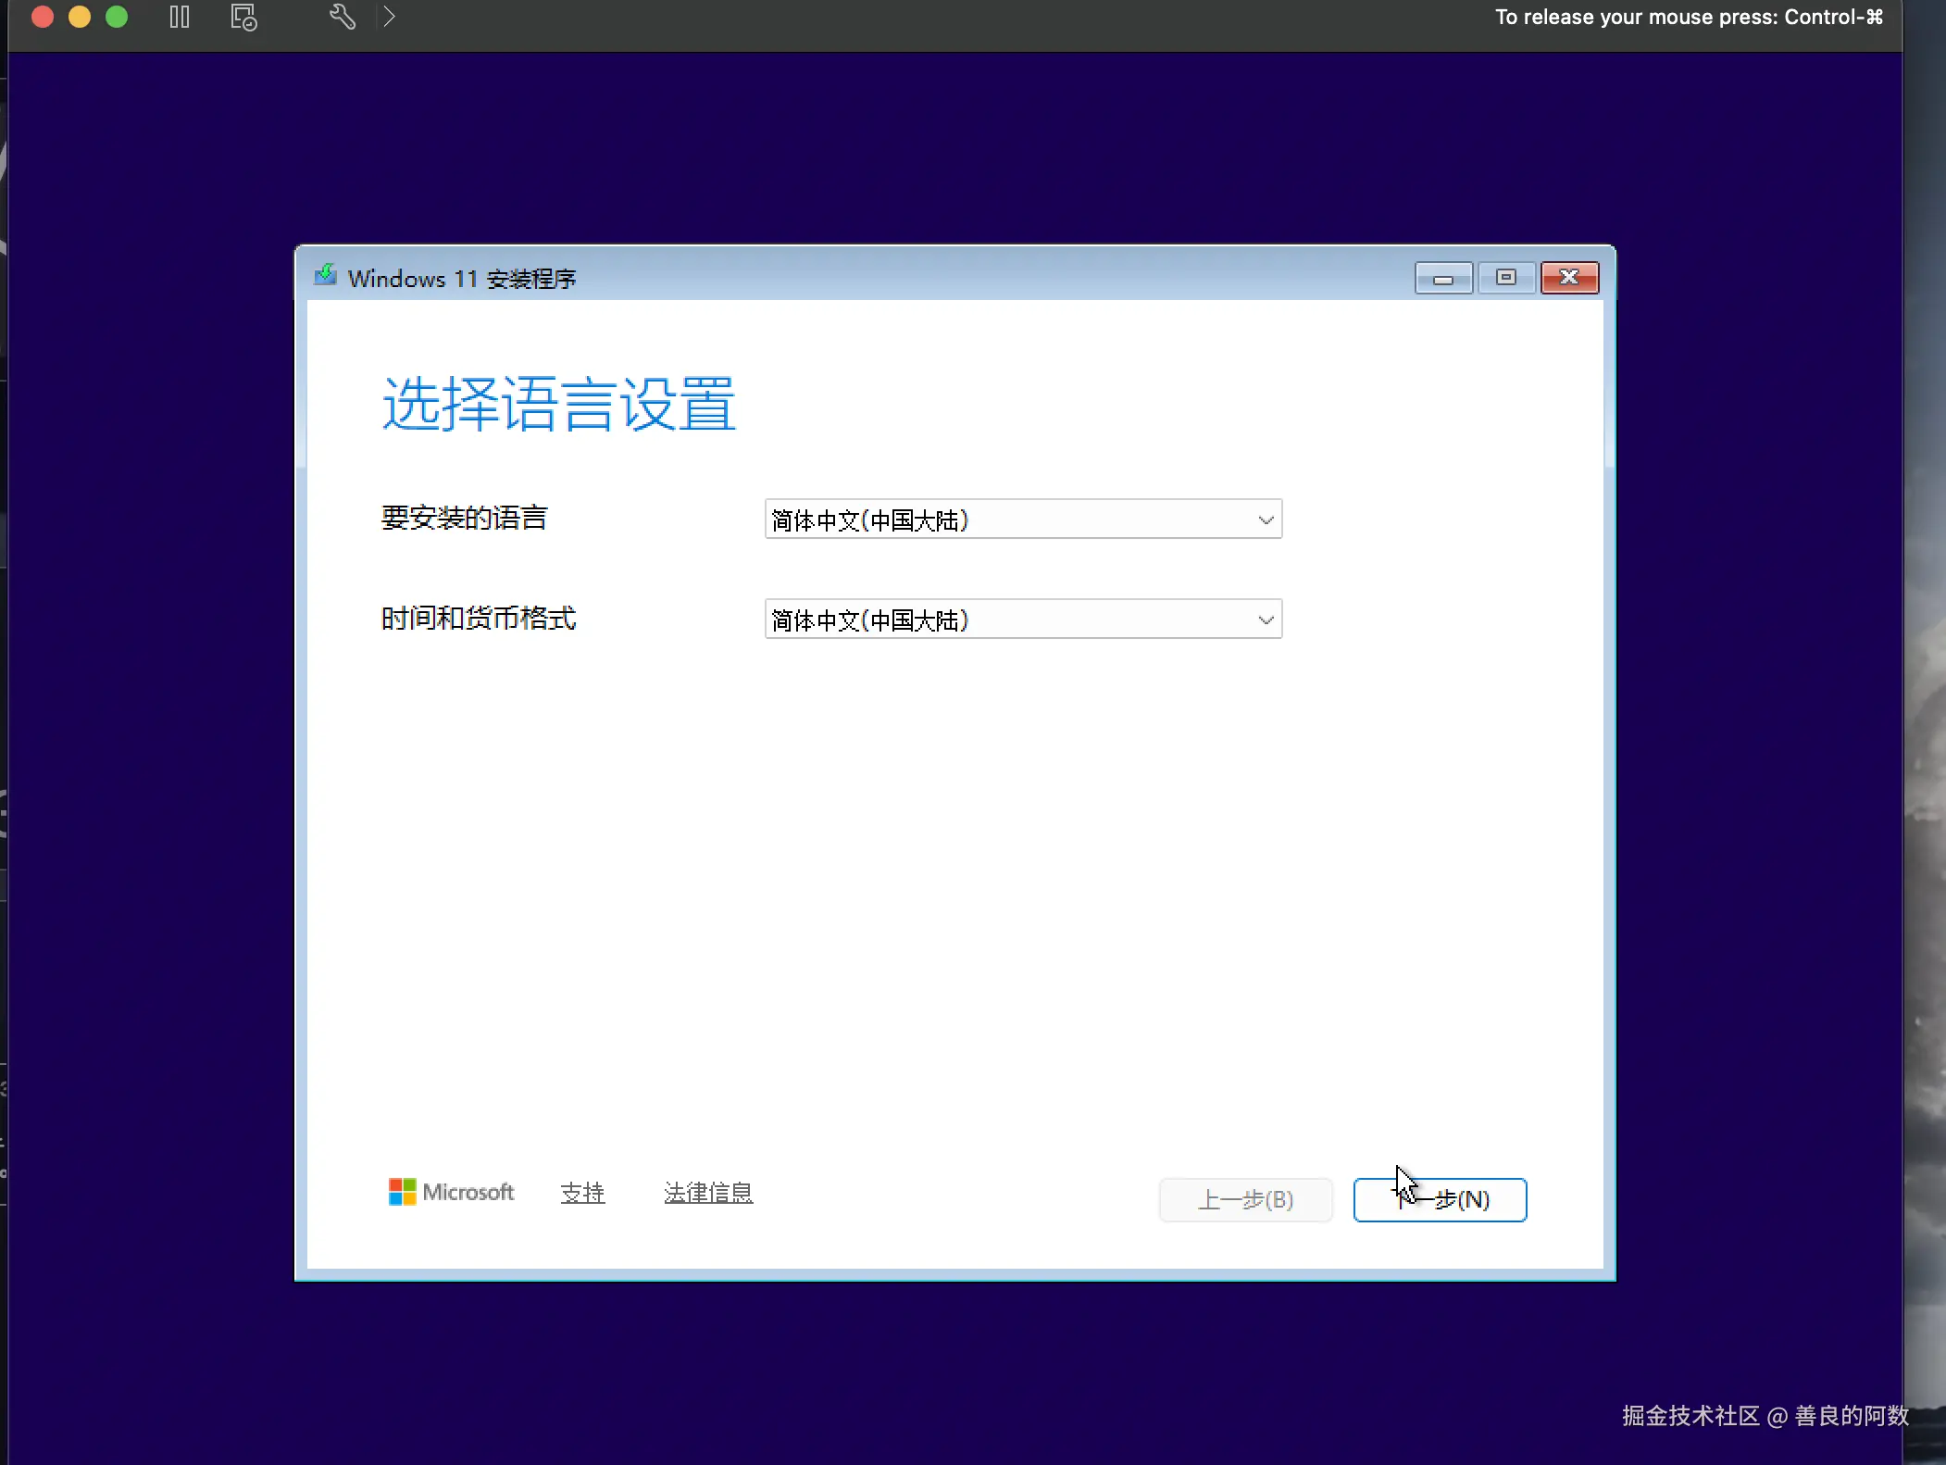Pause the virtual machine from the toolbar
The width and height of the screenshot is (1946, 1465).
pyautogui.click(x=180, y=17)
